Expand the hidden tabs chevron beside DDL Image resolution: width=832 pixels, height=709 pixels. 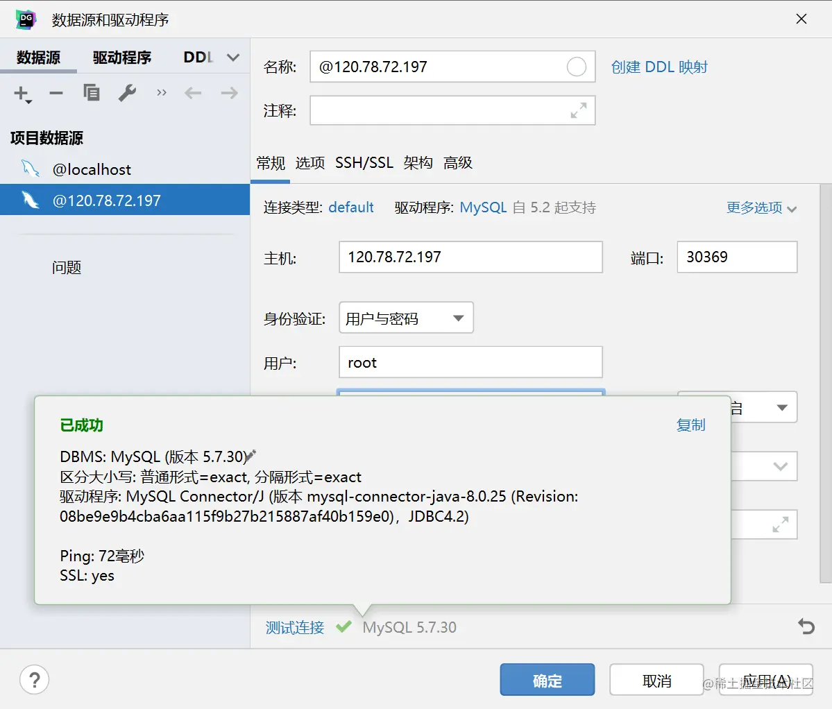[233, 58]
